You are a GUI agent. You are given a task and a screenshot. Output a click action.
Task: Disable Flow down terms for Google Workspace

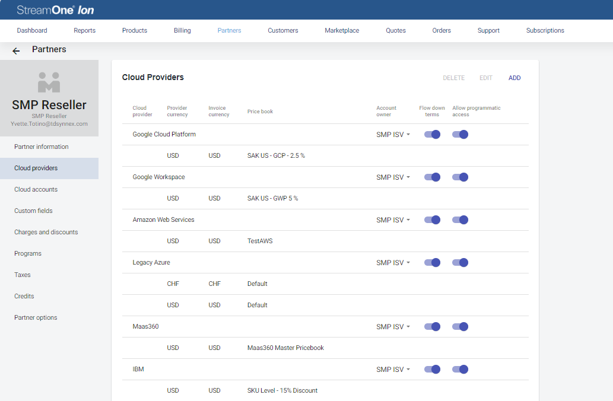432,177
